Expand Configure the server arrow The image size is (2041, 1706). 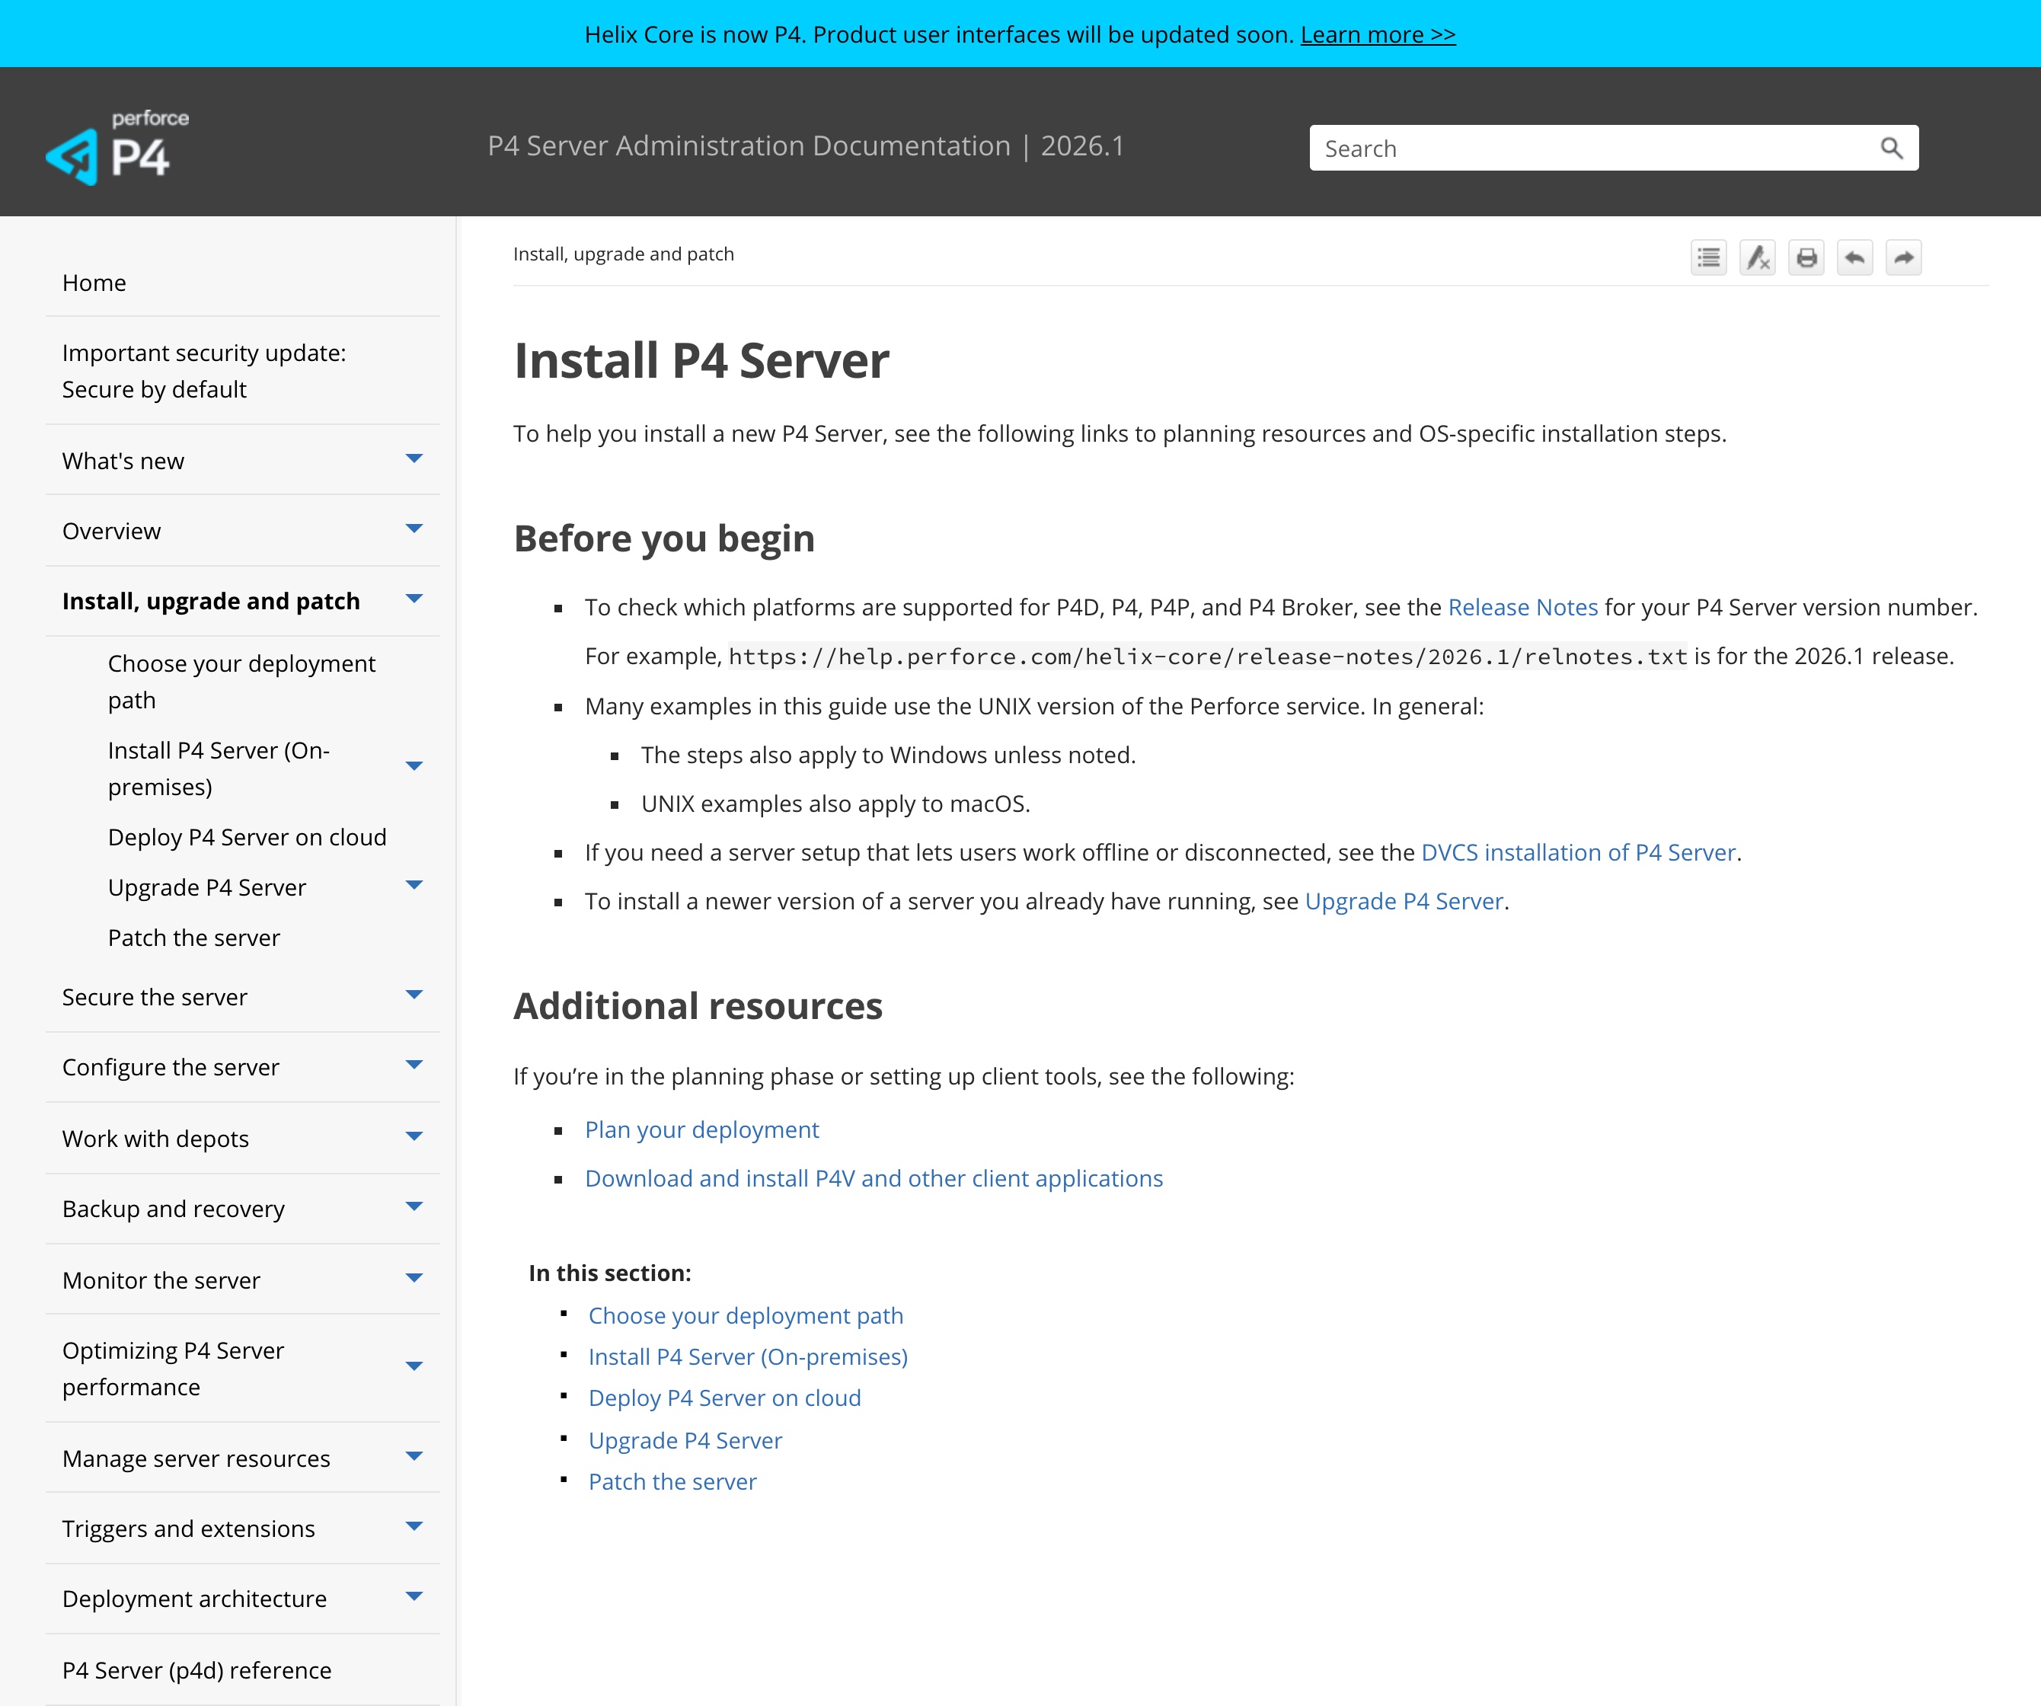414,1065
